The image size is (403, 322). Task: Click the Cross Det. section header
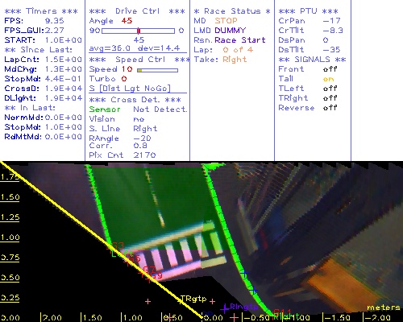[x=135, y=100]
